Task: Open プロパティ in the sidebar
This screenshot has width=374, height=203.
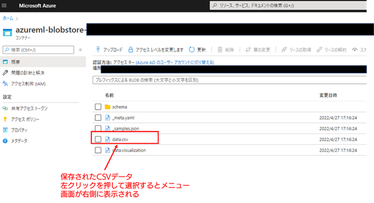Action: pos(19,130)
